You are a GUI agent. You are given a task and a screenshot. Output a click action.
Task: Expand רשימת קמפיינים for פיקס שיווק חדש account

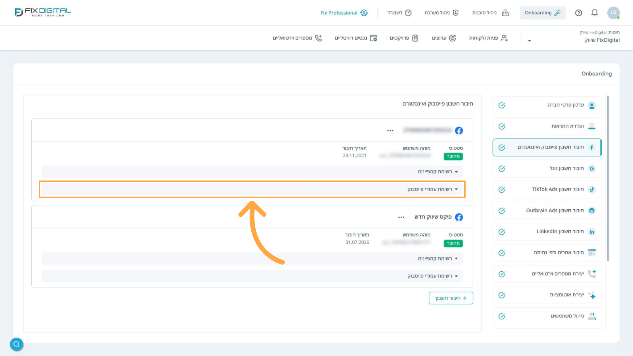(x=252, y=258)
